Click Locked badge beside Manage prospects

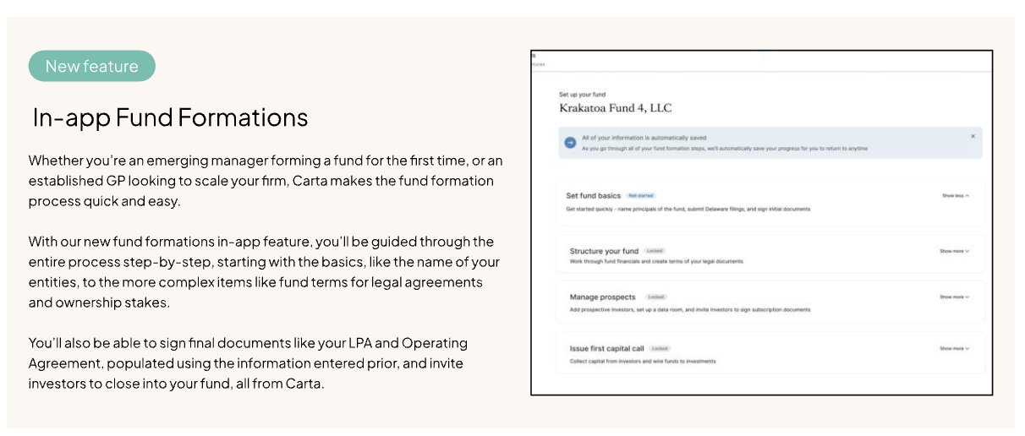655,297
